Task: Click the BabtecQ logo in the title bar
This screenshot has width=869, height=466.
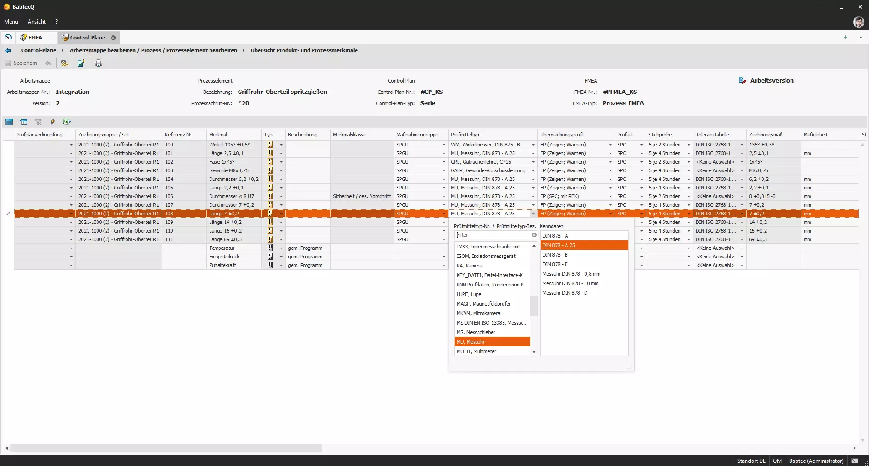Action: click(x=6, y=7)
